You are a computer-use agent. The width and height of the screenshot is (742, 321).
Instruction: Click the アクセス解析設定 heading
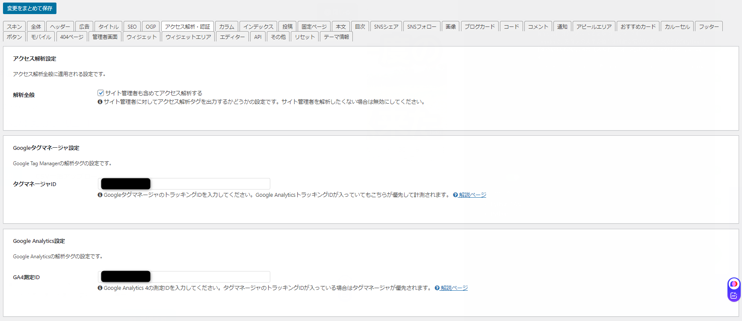[35, 58]
